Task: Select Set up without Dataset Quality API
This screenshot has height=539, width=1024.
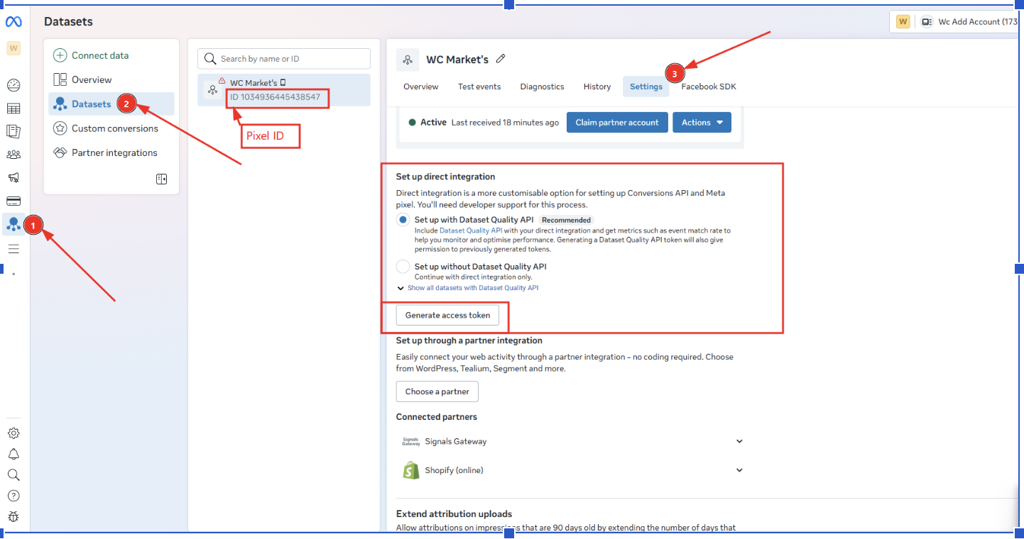Action: pyautogui.click(x=403, y=267)
